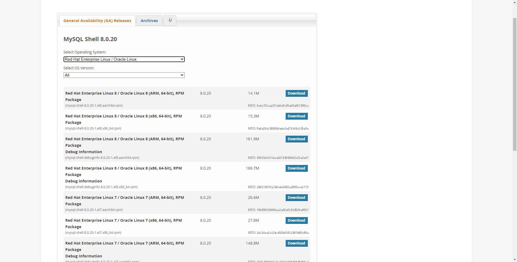Screen dimensions: 517x262
Task: Download RHEL 8 x86 64-bit 15.3M RPM package
Action: [x=296, y=116]
